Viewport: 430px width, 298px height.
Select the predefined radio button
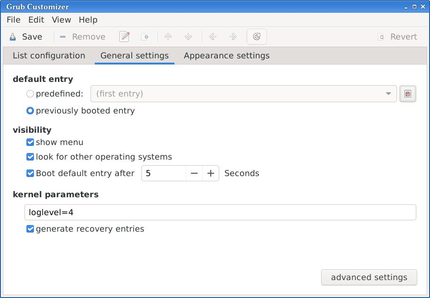[30, 94]
